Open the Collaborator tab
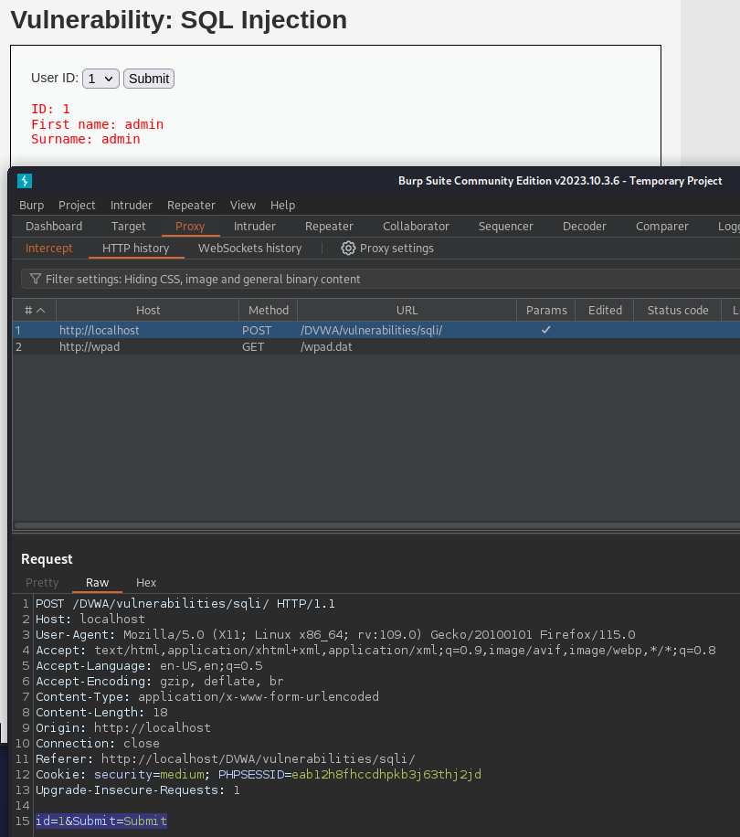740x837 pixels. click(416, 227)
